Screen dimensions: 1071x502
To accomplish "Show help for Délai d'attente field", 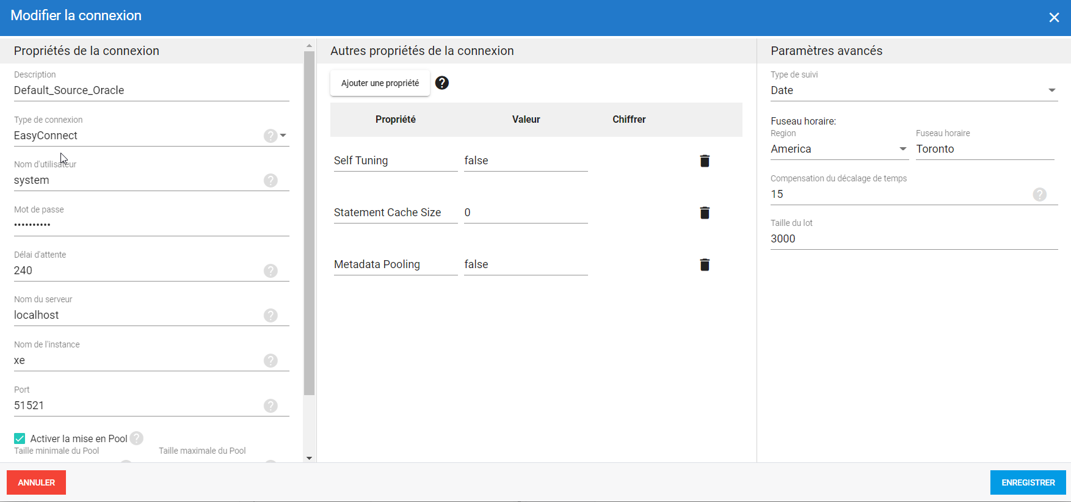I will pos(270,271).
